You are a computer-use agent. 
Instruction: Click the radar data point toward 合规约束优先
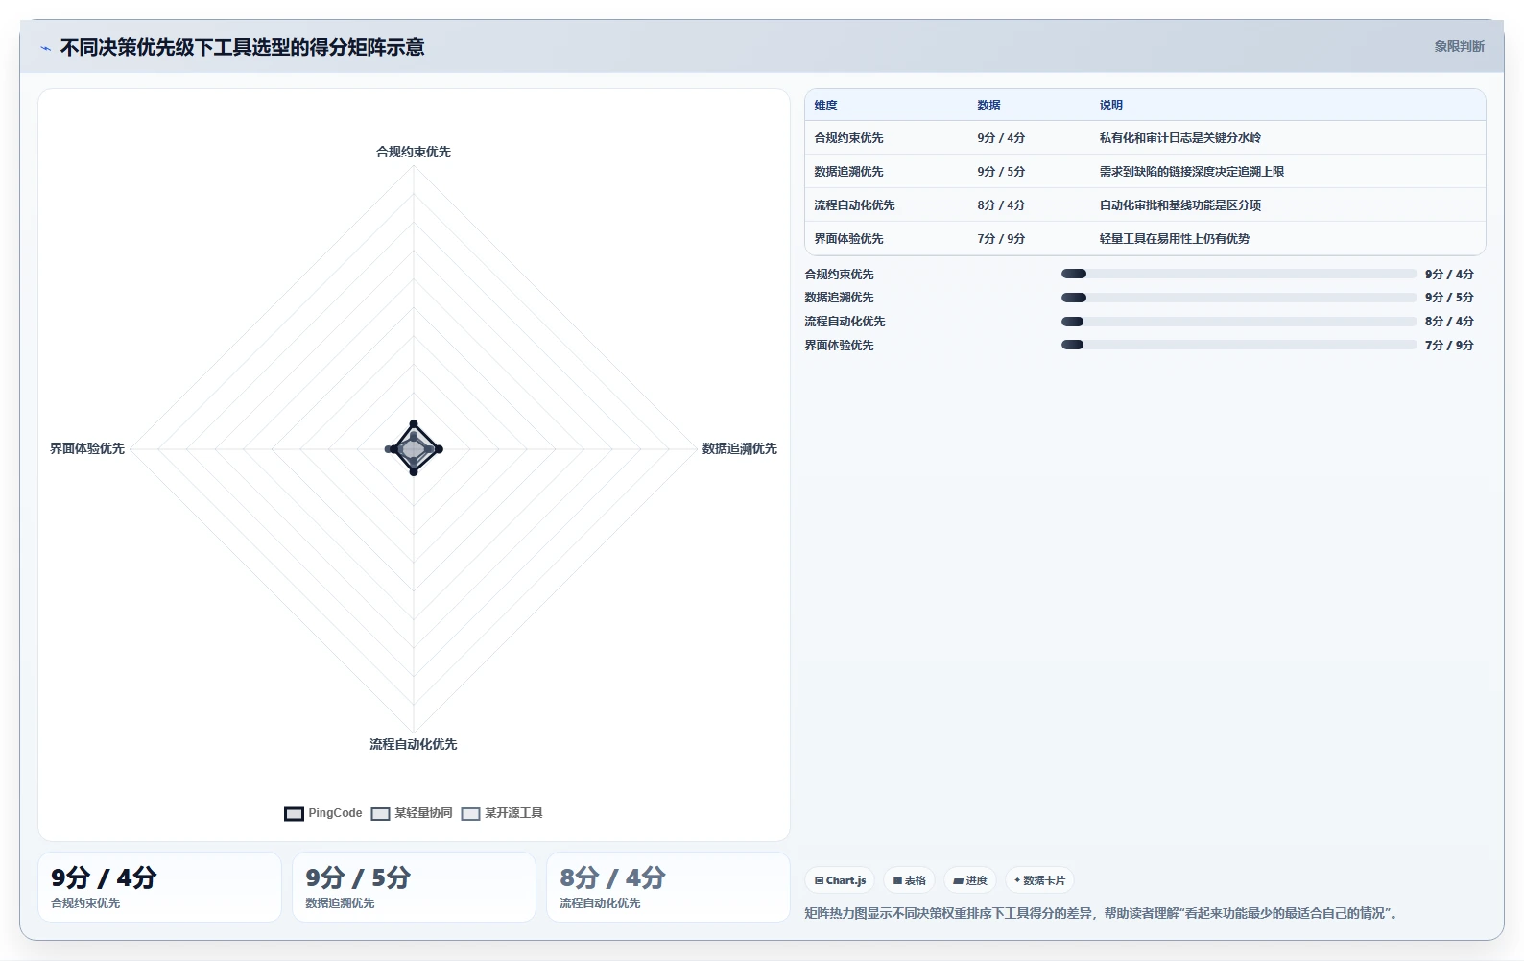coord(414,424)
